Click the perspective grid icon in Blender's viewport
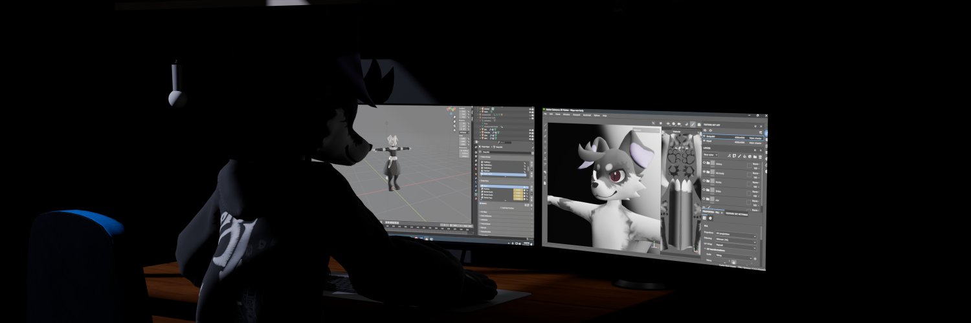This screenshot has width=971, height=323. pos(454,130)
